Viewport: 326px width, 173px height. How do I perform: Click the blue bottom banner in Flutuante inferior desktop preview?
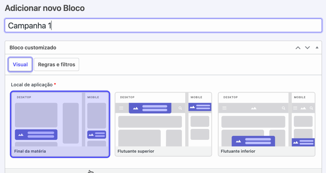point(253,141)
